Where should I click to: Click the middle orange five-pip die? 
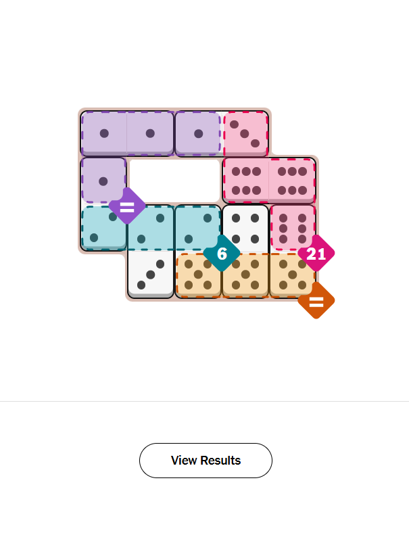245,275
